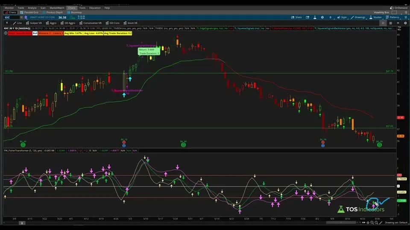This screenshot has height=230, width=410.
Task: Zoom out with the magnifier minus icon
Action: (x=376, y=222)
